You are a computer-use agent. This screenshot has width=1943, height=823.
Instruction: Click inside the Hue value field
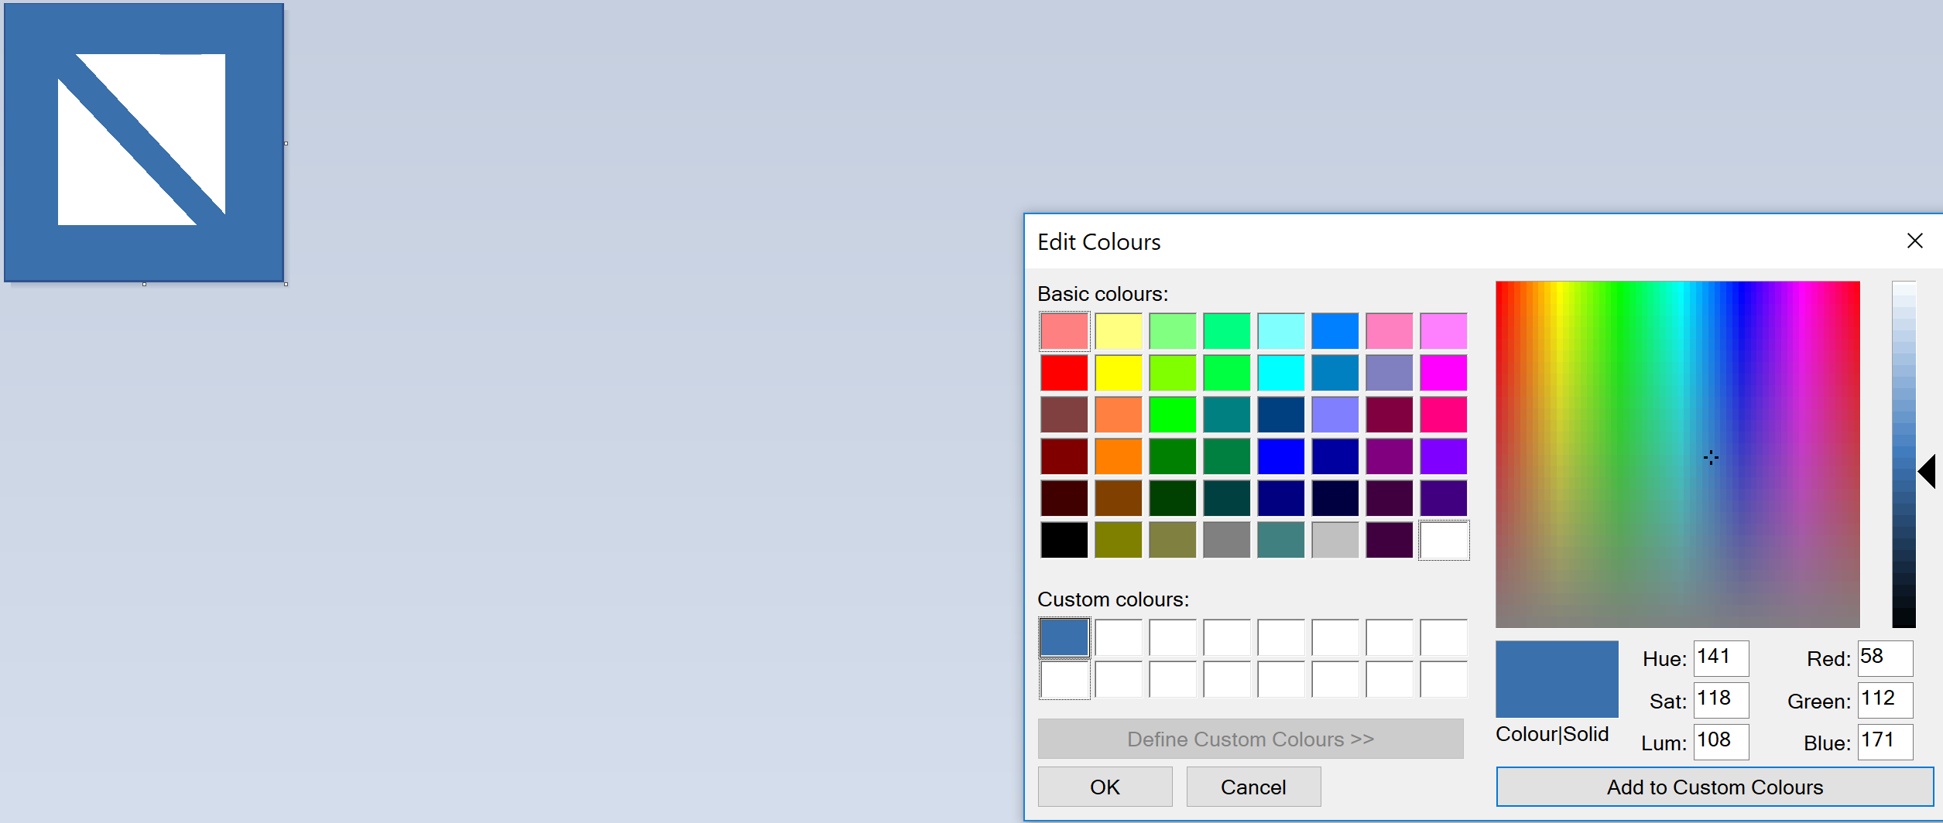click(1720, 657)
